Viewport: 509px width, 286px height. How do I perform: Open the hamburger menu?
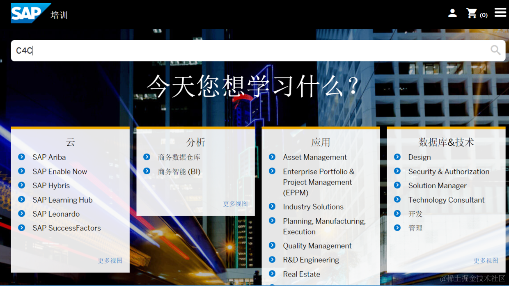pos(500,12)
